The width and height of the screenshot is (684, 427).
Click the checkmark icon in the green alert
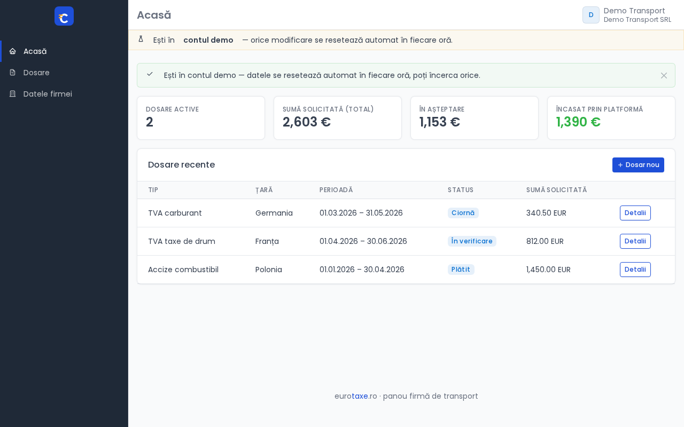pyautogui.click(x=150, y=74)
